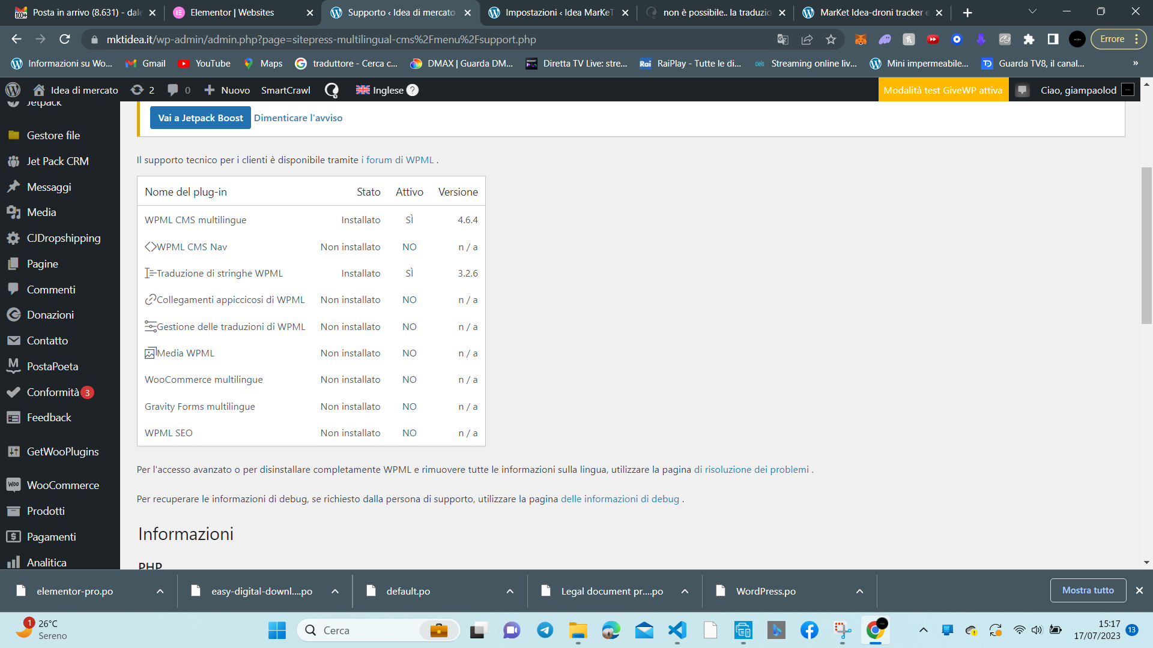Open SmartCrawl in admin bar

(x=286, y=90)
